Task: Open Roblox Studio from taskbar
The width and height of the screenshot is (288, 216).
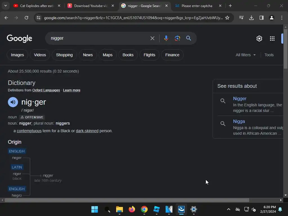Action: [x=156, y=209]
